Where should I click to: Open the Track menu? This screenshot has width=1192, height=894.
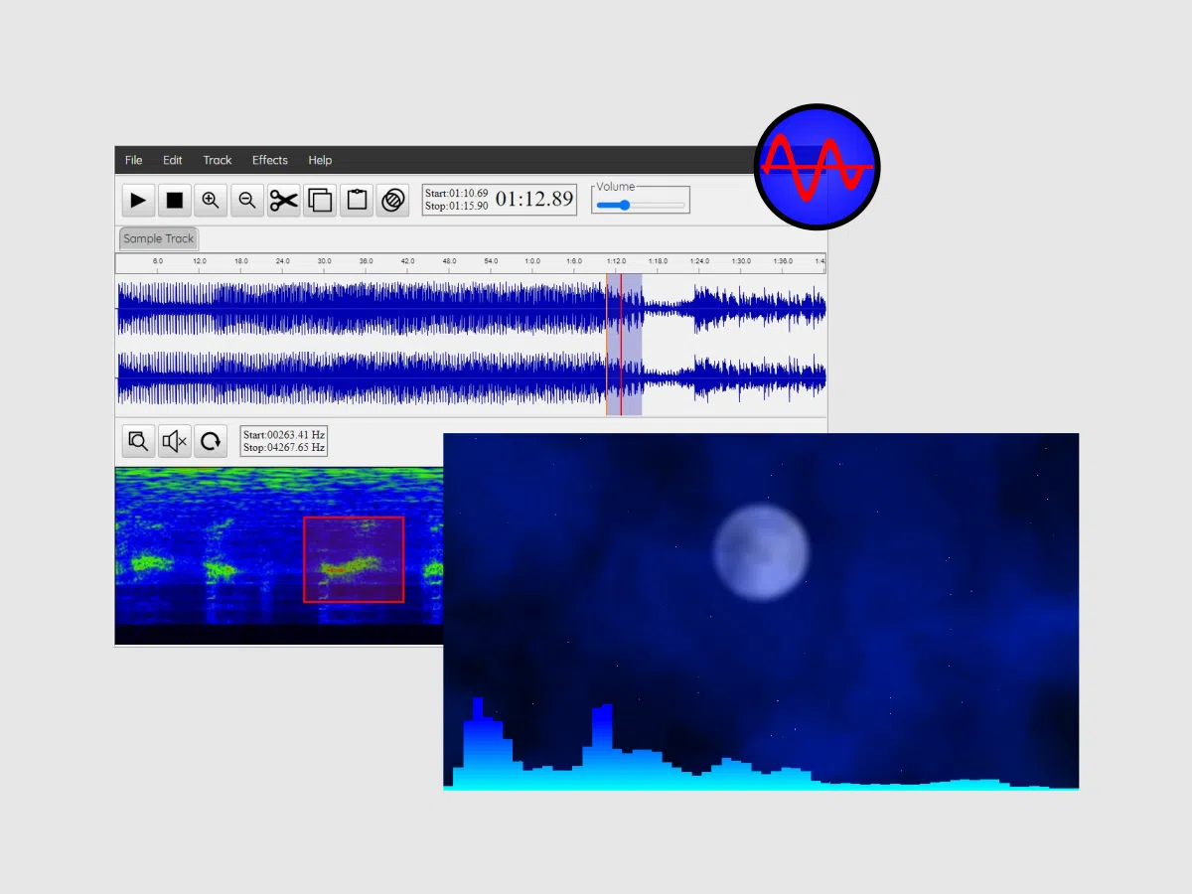pyautogui.click(x=217, y=160)
